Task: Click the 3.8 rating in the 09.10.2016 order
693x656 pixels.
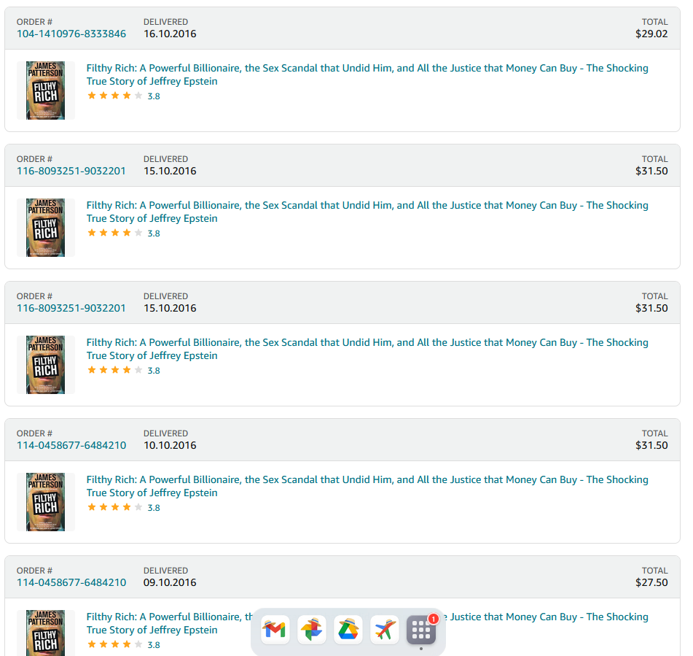Action: pos(153,645)
